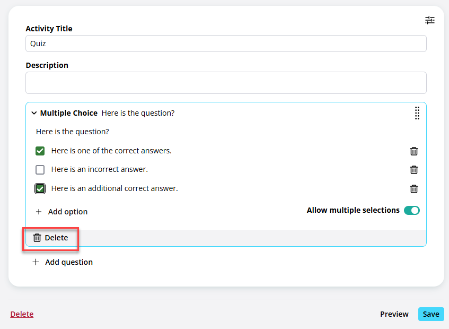Remove the incorrect answer via trash icon
Screen dimensions: 449x329
tap(414, 170)
